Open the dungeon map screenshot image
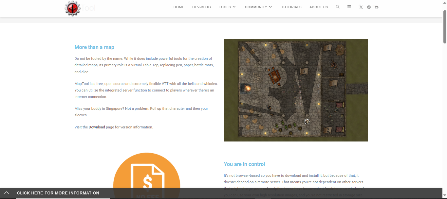The image size is (447, 199). coord(296,90)
